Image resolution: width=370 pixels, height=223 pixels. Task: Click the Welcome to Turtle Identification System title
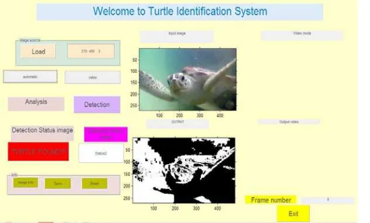(180, 12)
